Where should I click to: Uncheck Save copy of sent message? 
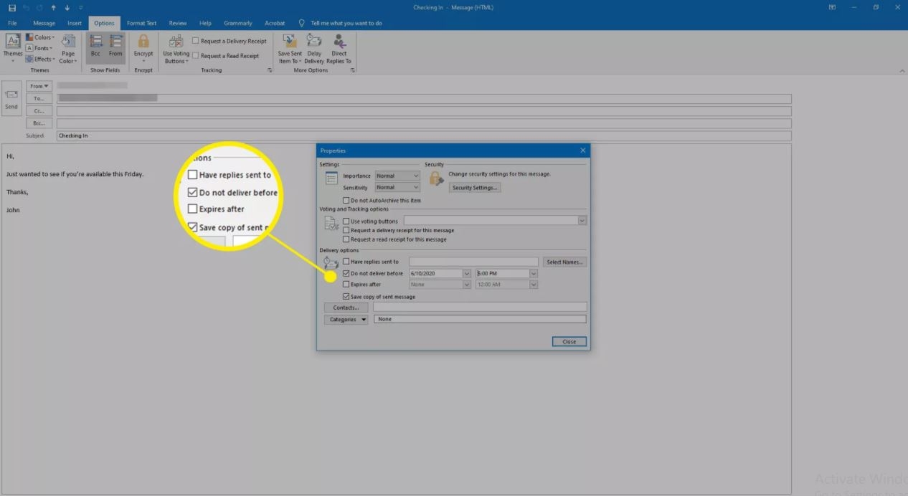point(346,297)
